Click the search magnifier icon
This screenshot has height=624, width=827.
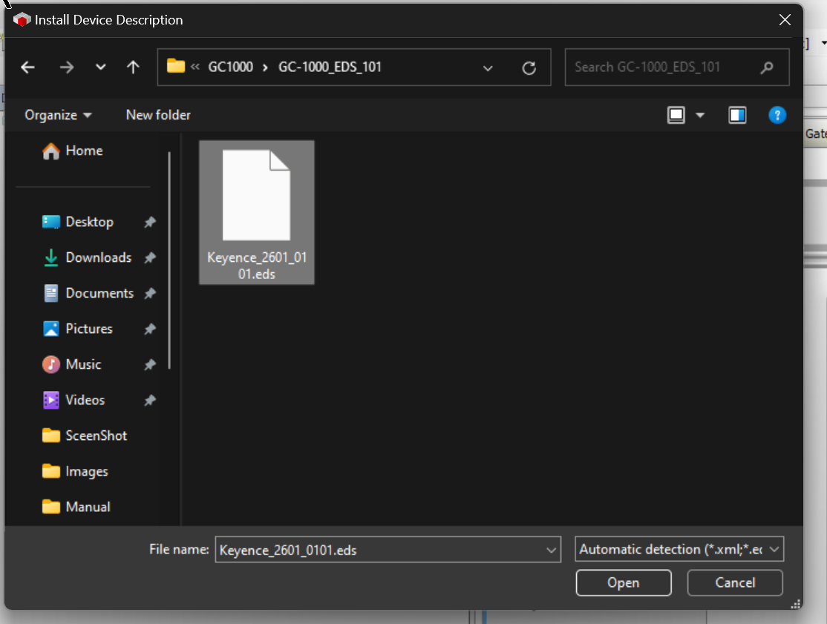pyautogui.click(x=767, y=67)
